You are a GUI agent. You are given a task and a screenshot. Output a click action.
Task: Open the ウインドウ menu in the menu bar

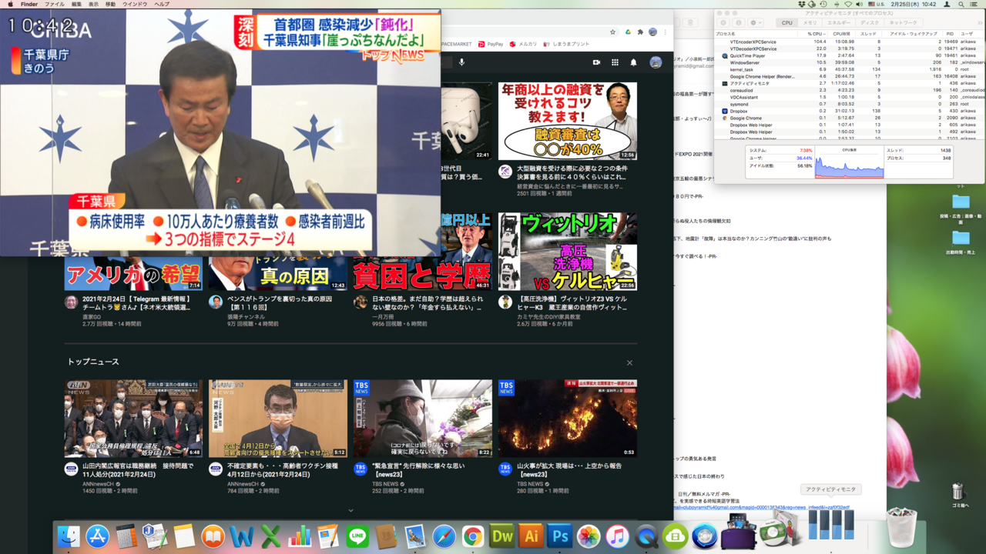point(135,4)
